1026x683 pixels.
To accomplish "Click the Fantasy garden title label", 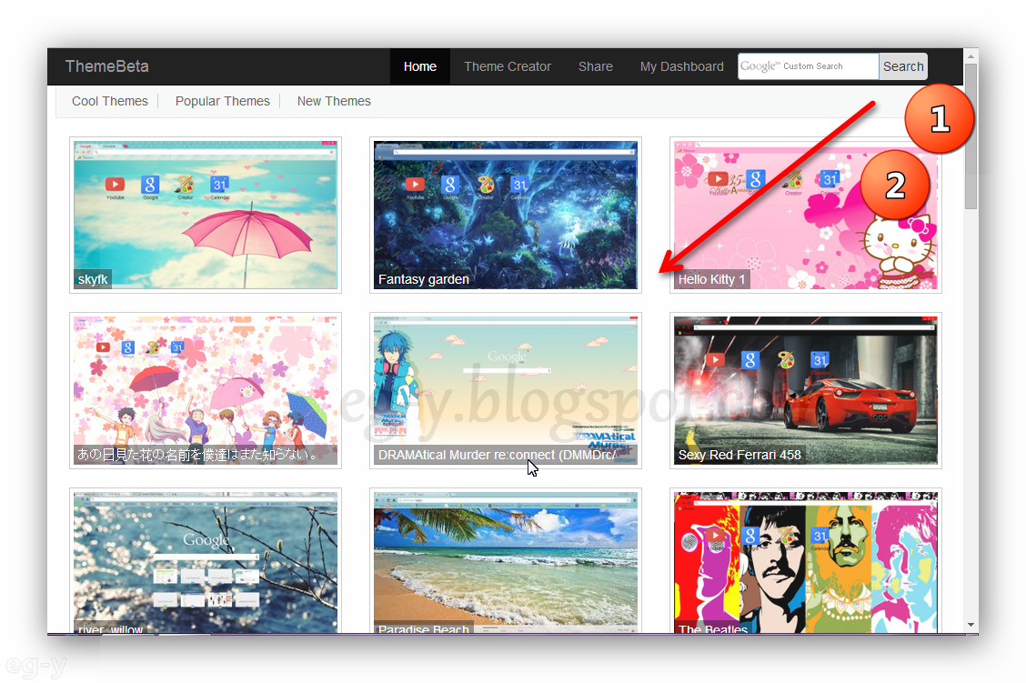I will tap(423, 279).
